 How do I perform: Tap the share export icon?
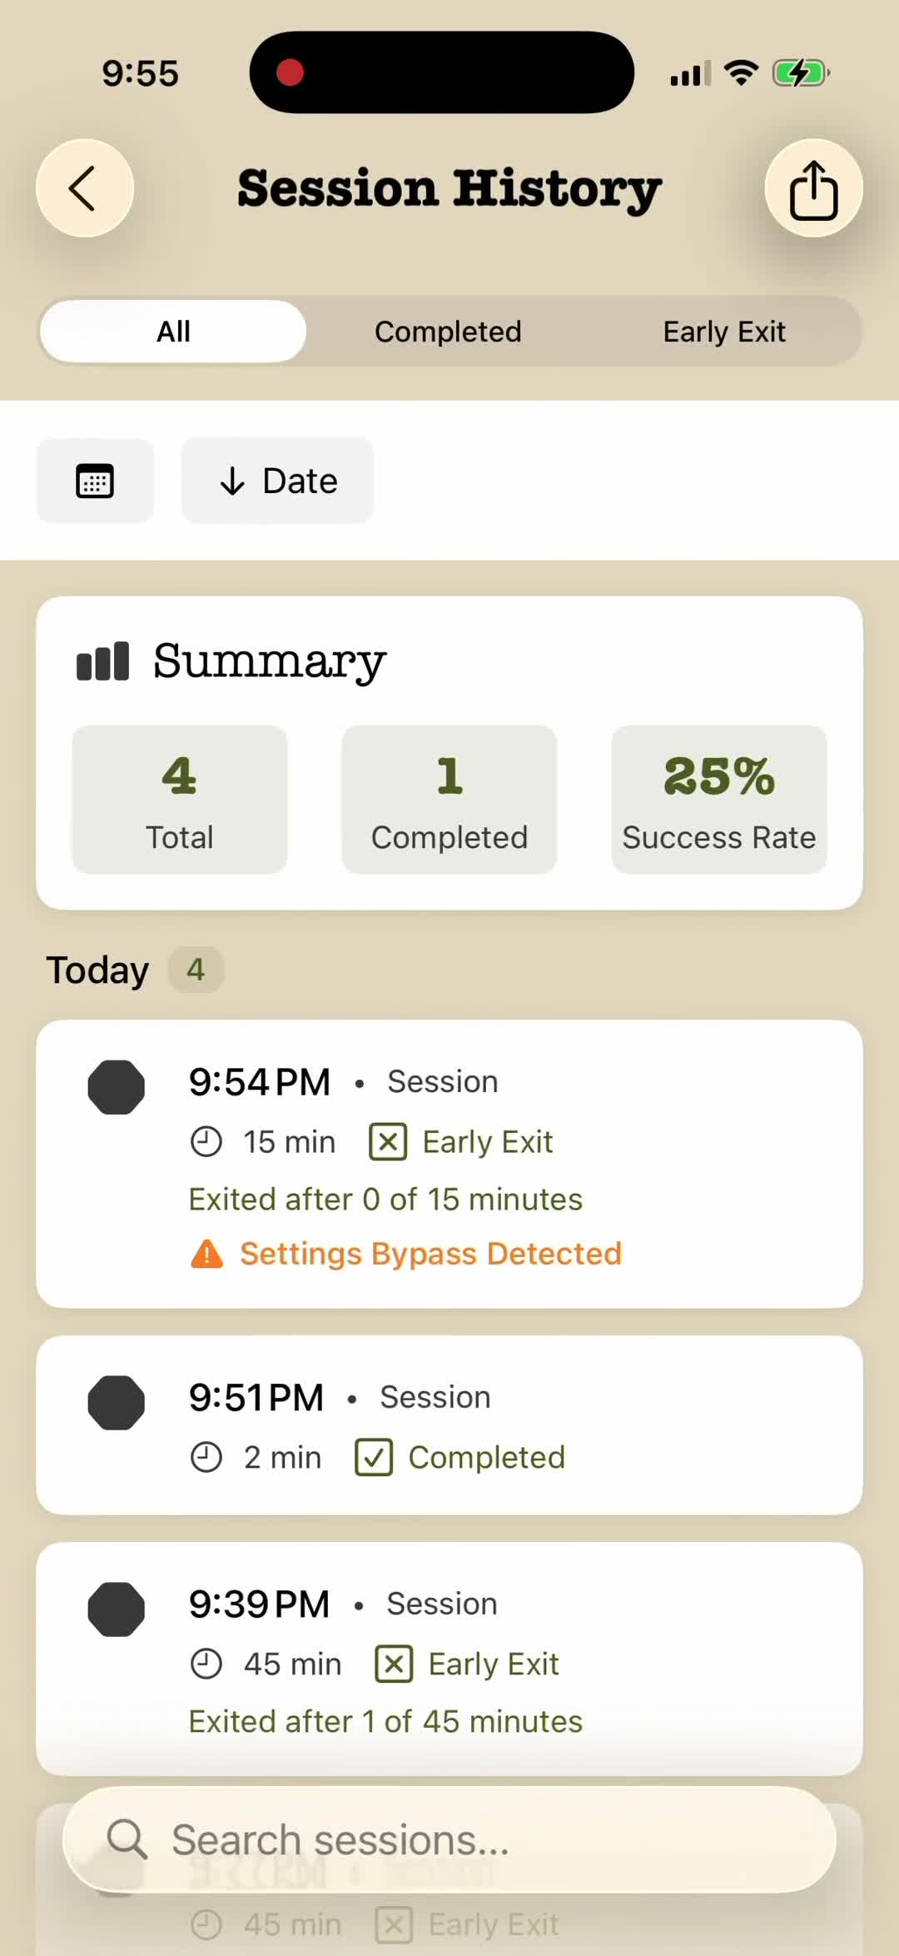point(813,188)
